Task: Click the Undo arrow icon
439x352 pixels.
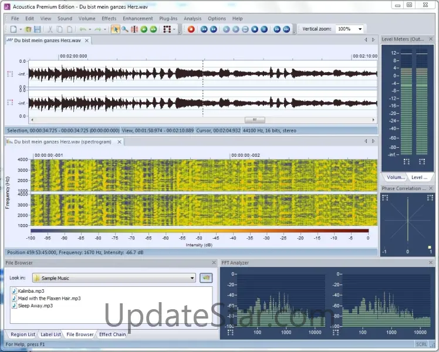Action: point(83,29)
